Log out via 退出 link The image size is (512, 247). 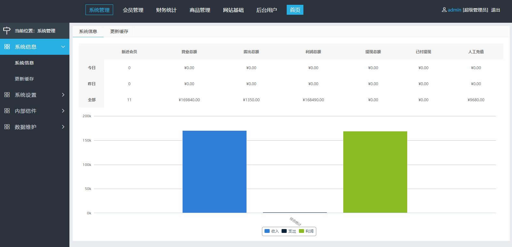point(495,10)
